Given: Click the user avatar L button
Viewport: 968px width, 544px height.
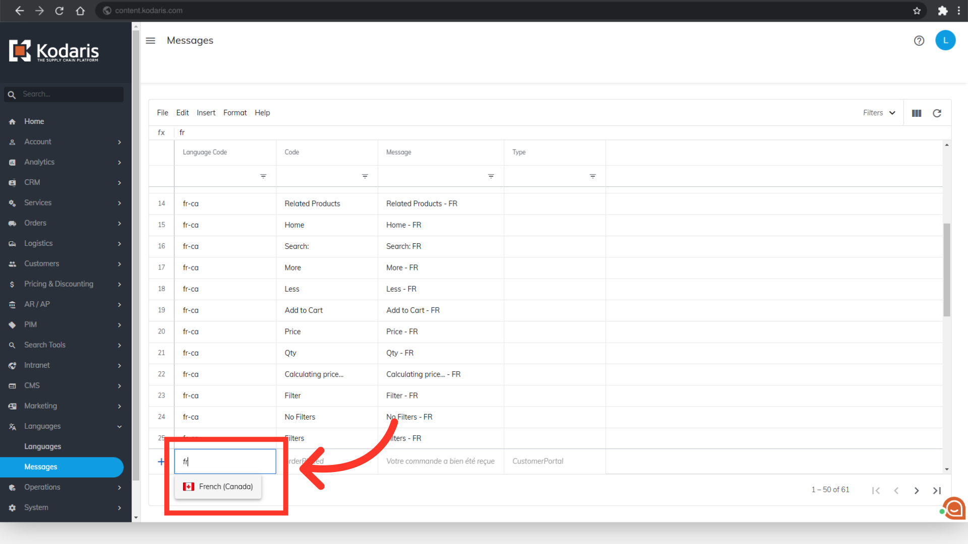Looking at the screenshot, I should coord(945,40).
